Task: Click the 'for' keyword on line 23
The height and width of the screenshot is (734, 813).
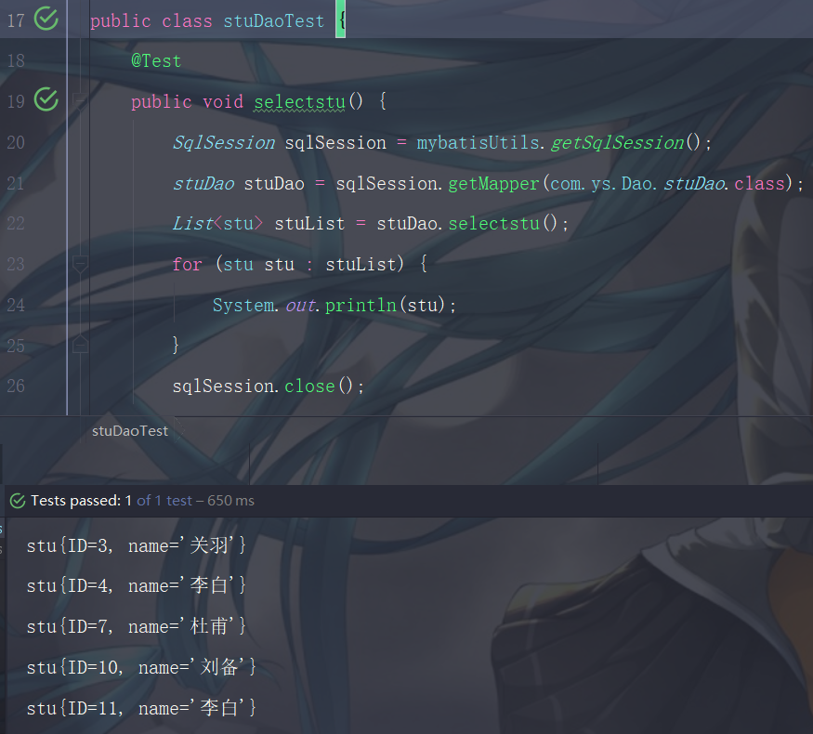Action: click(x=187, y=265)
